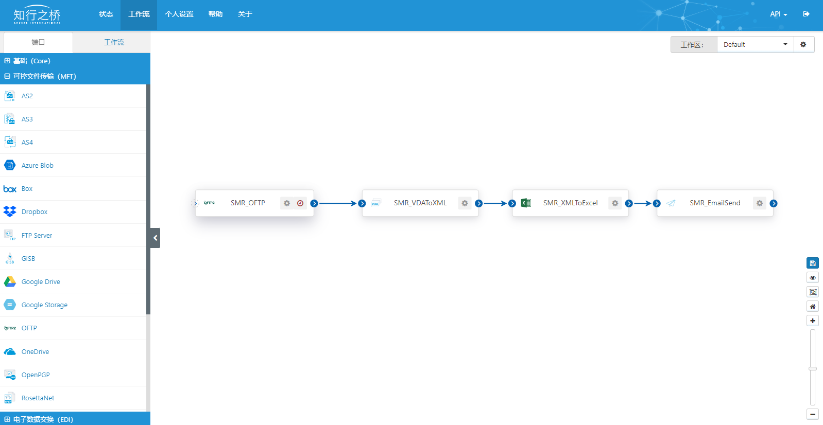Click the Google Storage list label
The height and width of the screenshot is (425, 823).
click(x=44, y=305)
